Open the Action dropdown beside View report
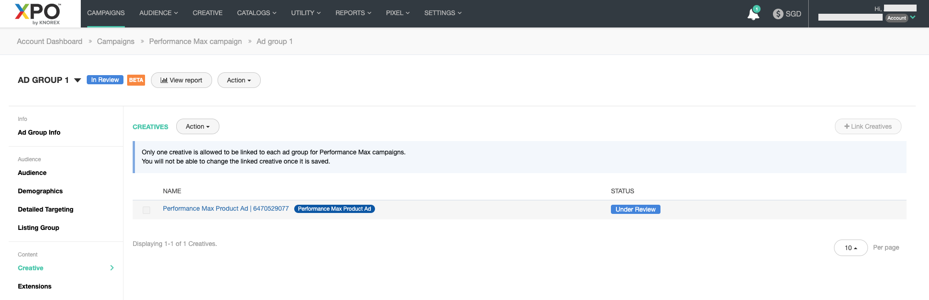Viewport: 929px width, 300px height. (x=239, y=80)
